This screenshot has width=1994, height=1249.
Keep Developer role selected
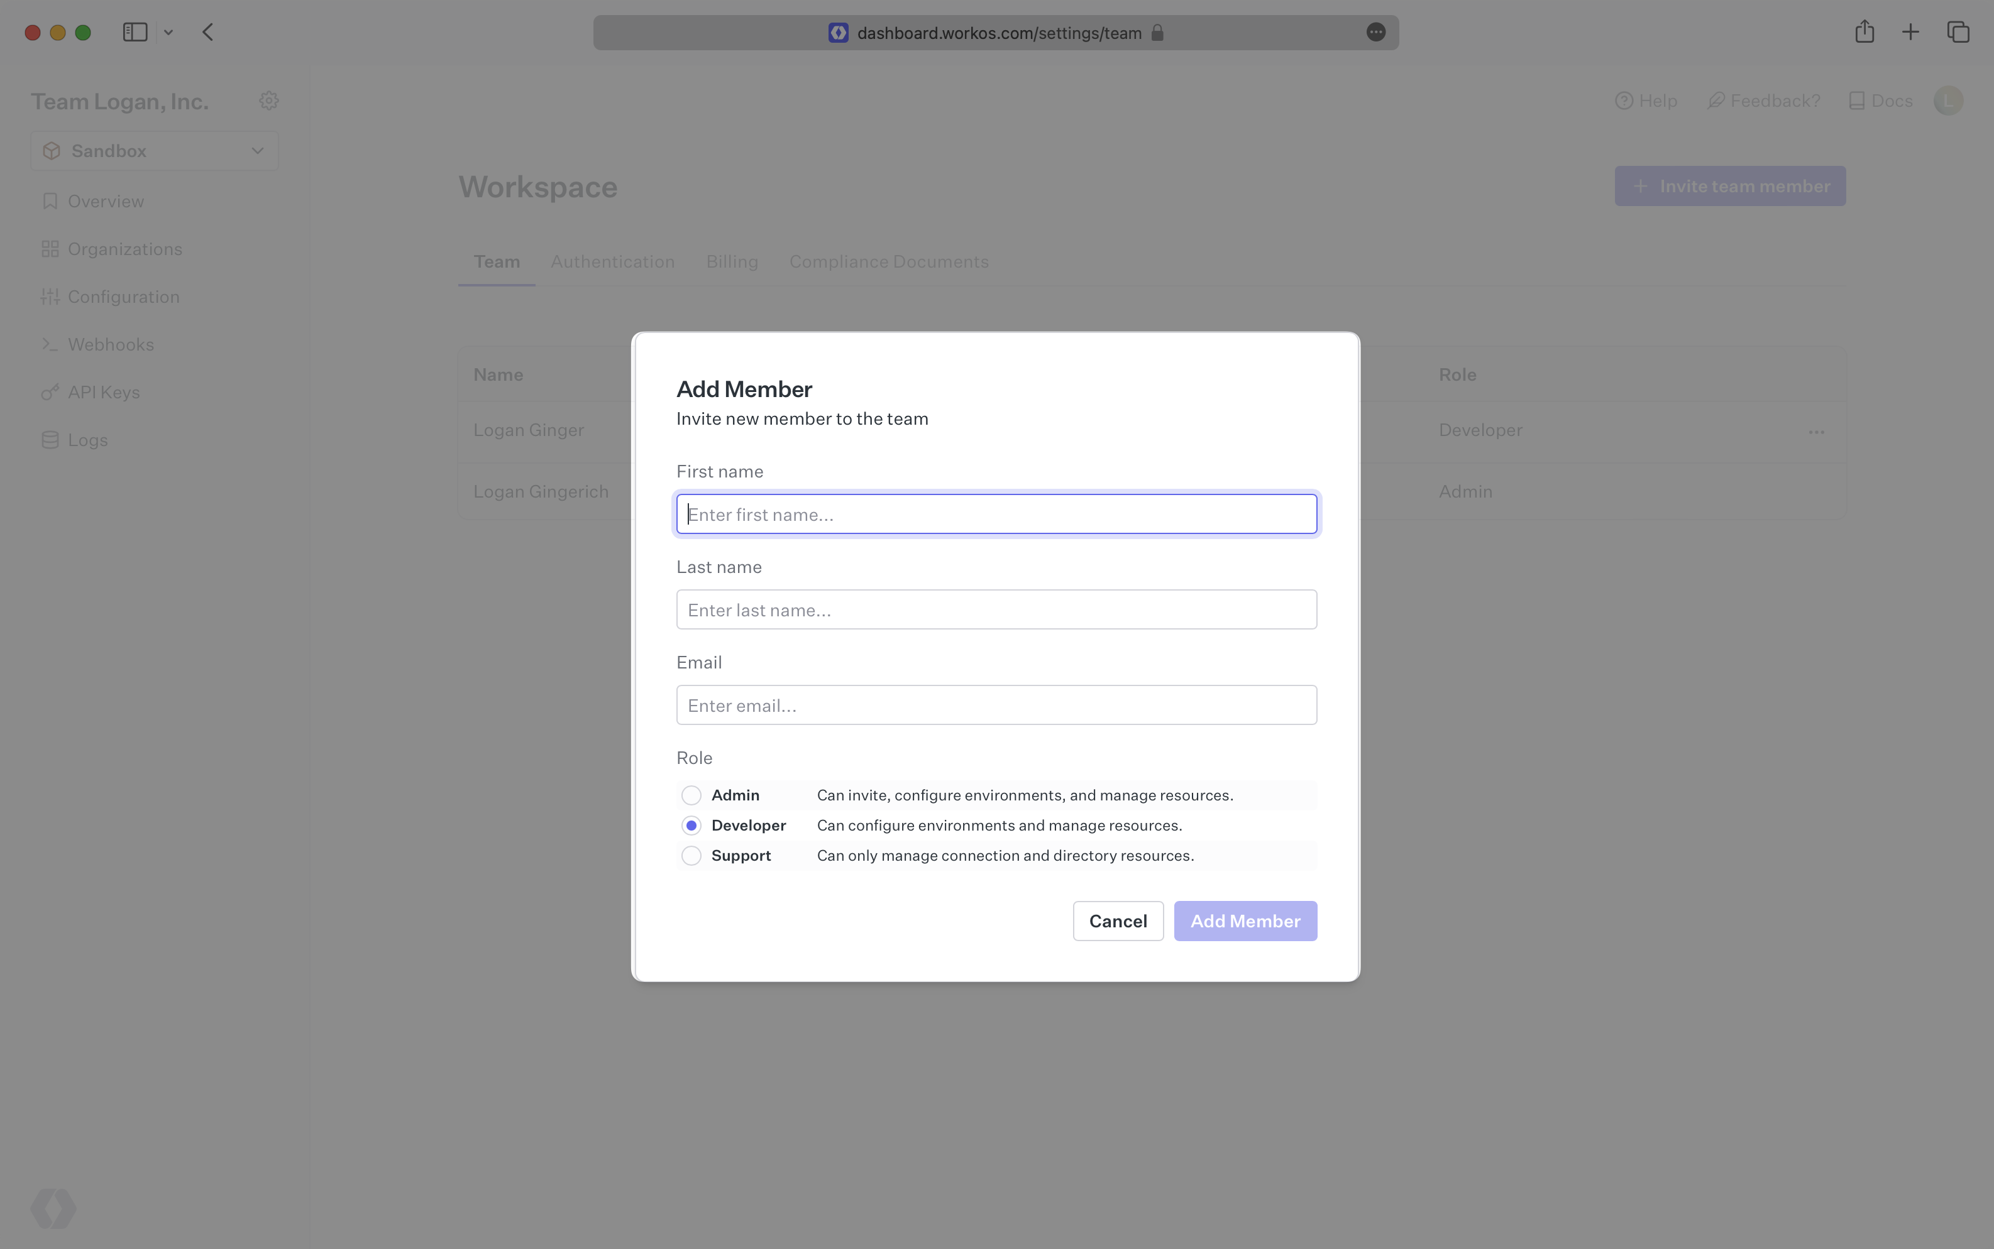click(691, 824)
